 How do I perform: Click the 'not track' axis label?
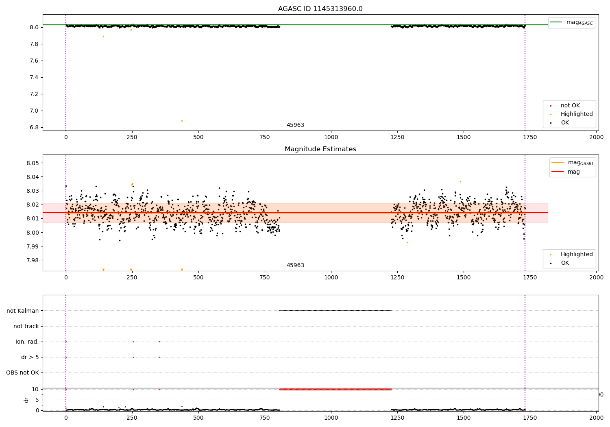point(26,326)
